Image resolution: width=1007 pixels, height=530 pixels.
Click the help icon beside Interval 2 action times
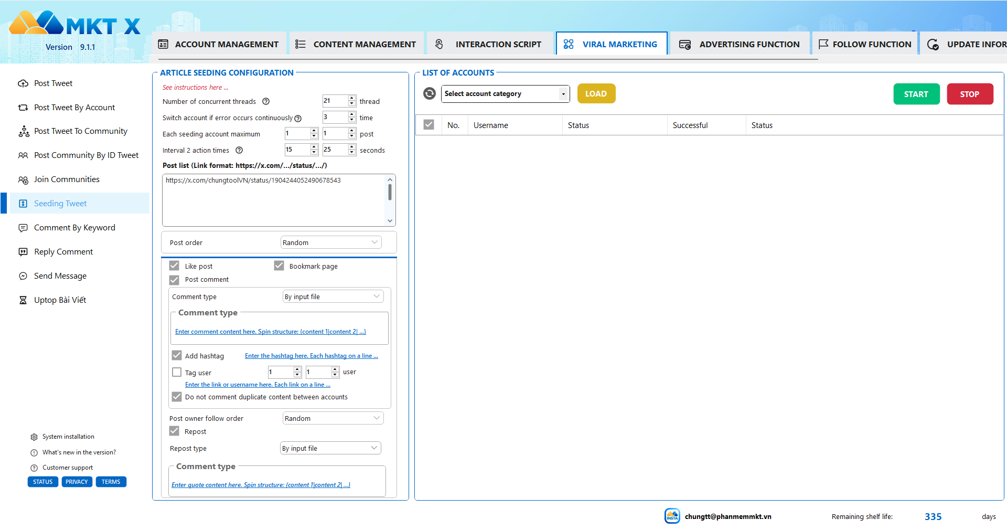coord(239,150)
